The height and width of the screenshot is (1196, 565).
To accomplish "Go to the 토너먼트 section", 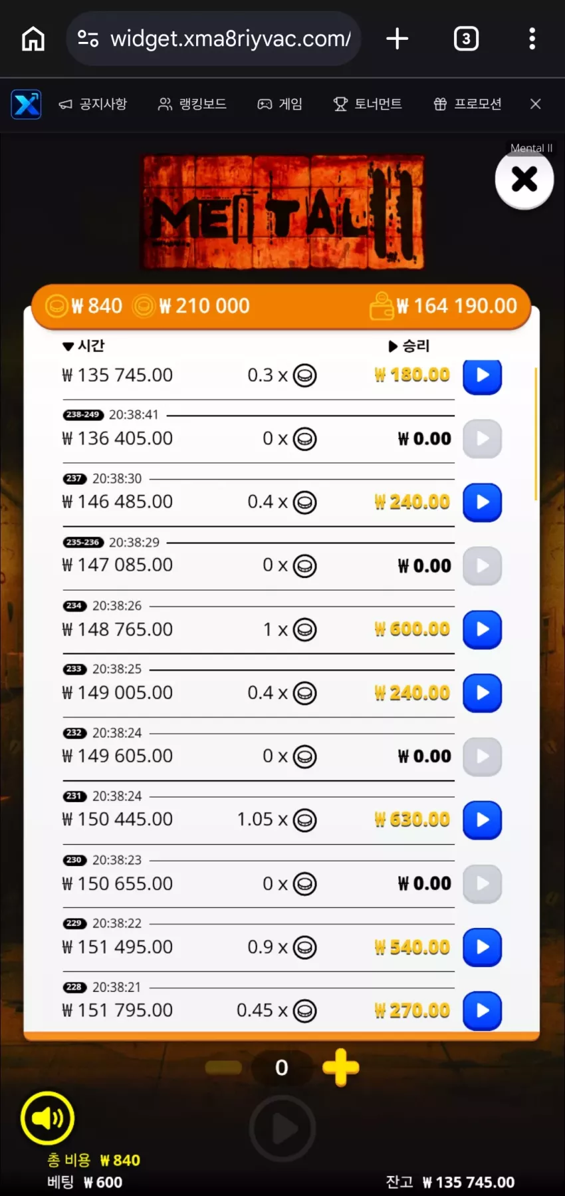I will pyautogui.click(x=368, y=104).
